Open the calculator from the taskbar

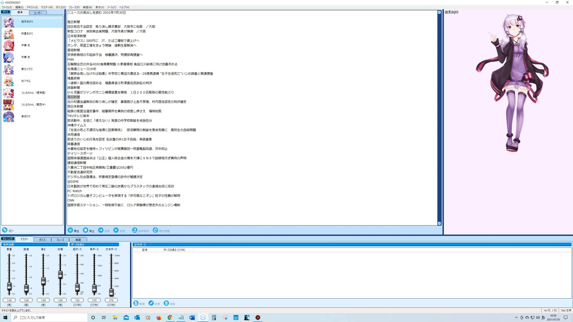click(214, 318)
